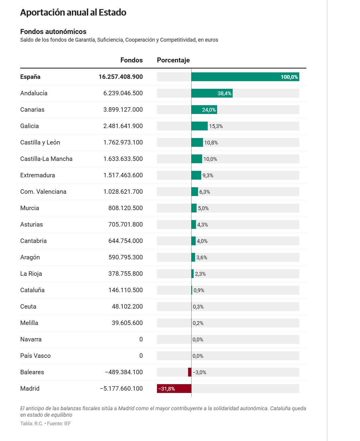
Task: Select the Galicia row name
Action: (x=29, y=126)
